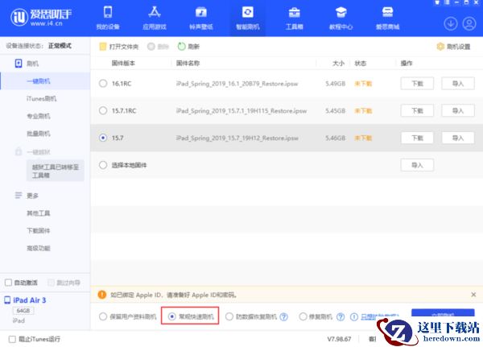Click the 固件版本 column header

click(123, 63)
